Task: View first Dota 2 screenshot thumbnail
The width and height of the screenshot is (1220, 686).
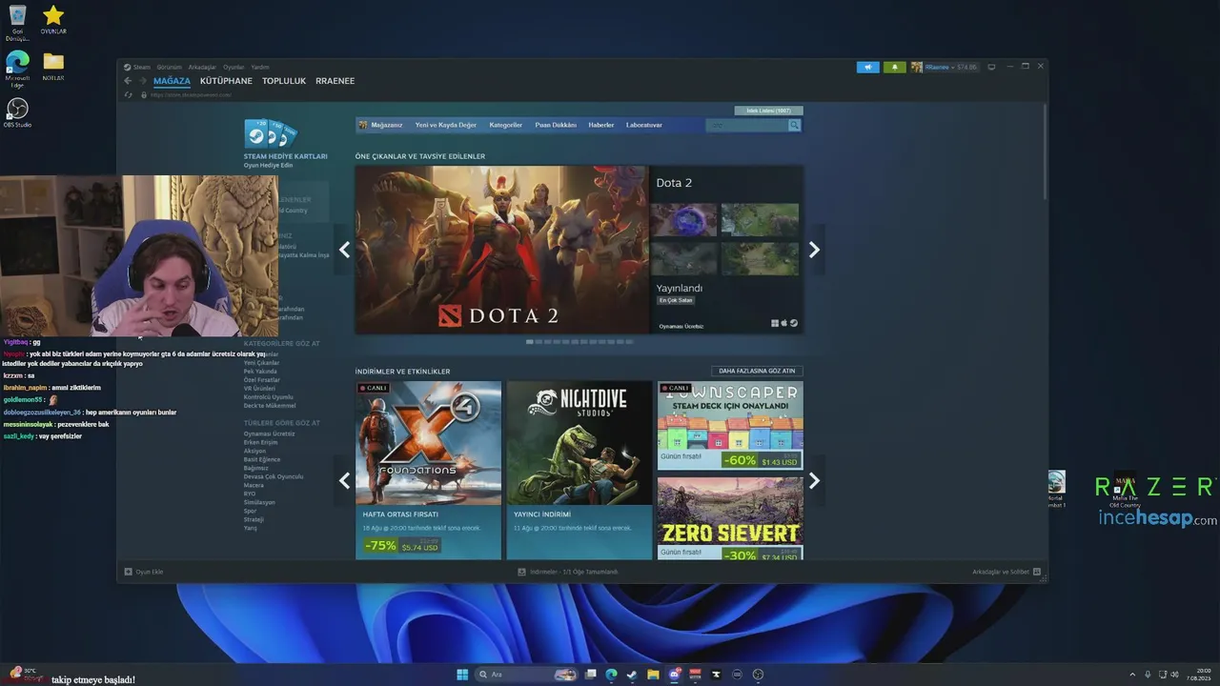Action: (683, 219)
